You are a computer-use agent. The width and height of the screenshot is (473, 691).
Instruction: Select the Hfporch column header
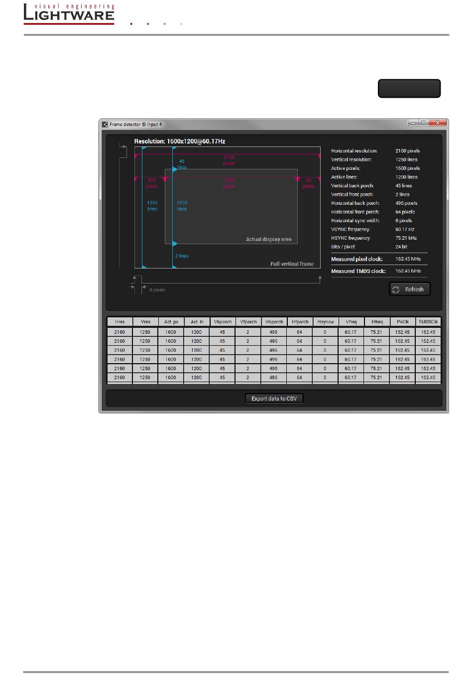(x=300, y=322)
